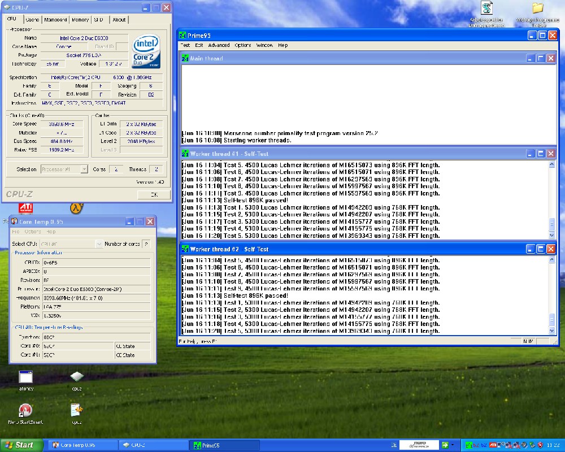Open the Windows Start menu

click(x=21, y=445)
